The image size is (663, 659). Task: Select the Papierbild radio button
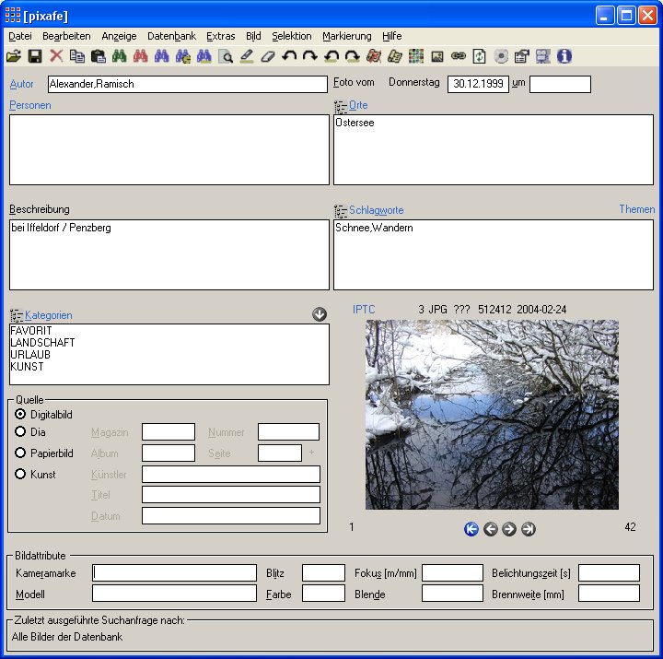tap(20, 453)
